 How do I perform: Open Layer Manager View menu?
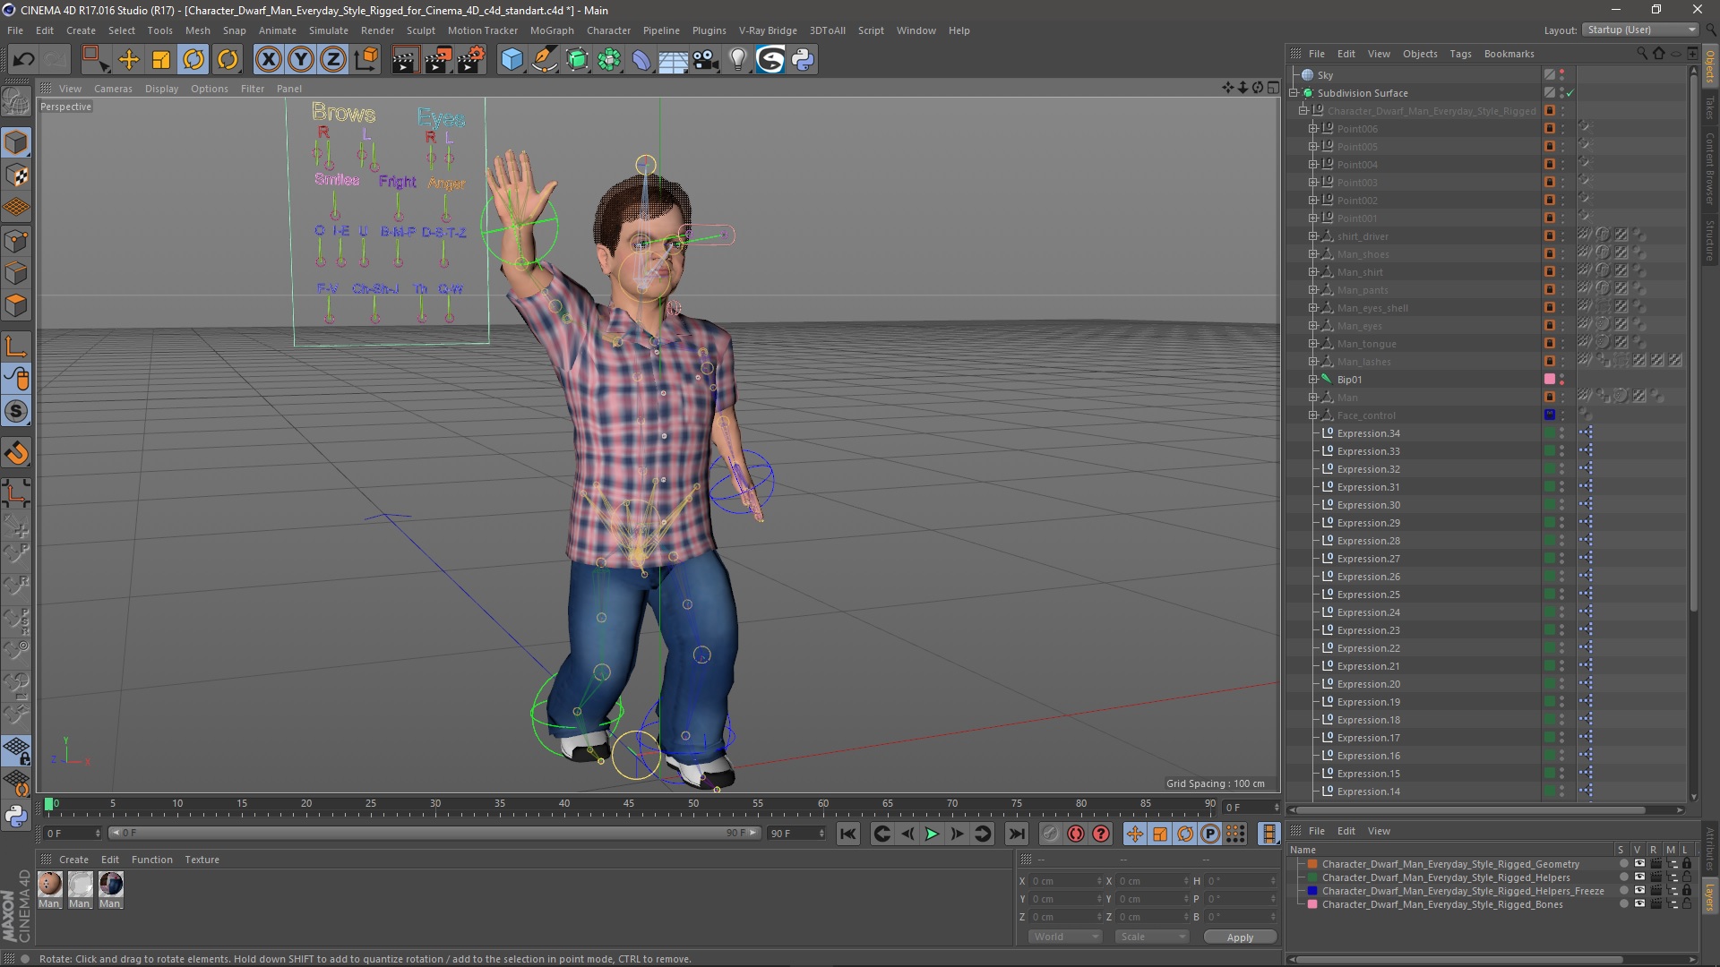coord(1379,831)
